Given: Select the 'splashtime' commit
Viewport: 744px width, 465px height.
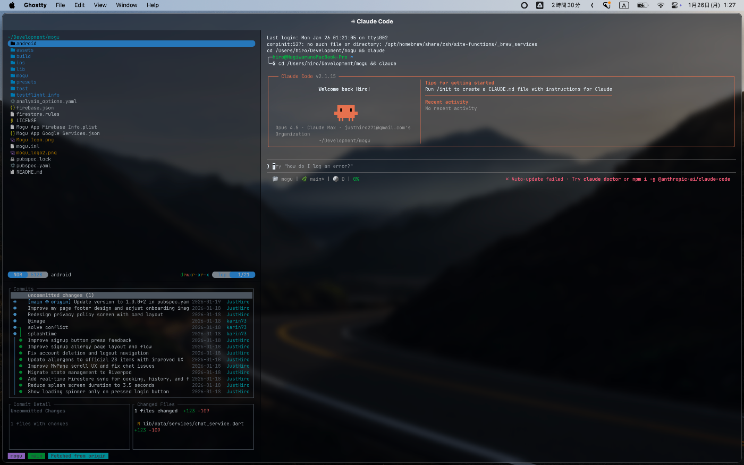Looking at the screenshot, I should (x=131, y=334).
